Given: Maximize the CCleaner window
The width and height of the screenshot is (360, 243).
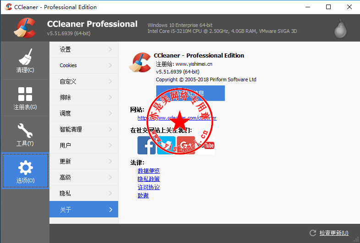Looking at the screenshot, I should pyautogui.click(x=328, y=7).
